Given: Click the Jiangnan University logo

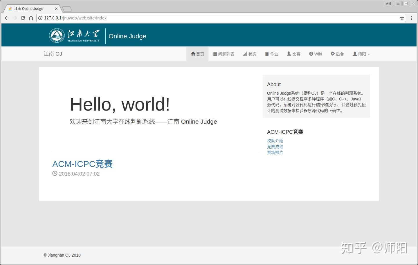Looking at the screenshot, I should pyautogui.click(x=74, y=36).
